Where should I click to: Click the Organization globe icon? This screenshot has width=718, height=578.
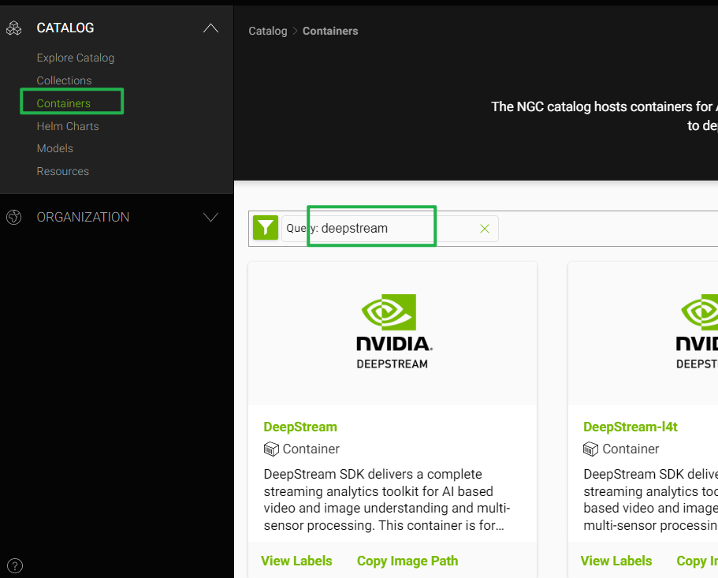pyautogui.click(x=13, y=217)
